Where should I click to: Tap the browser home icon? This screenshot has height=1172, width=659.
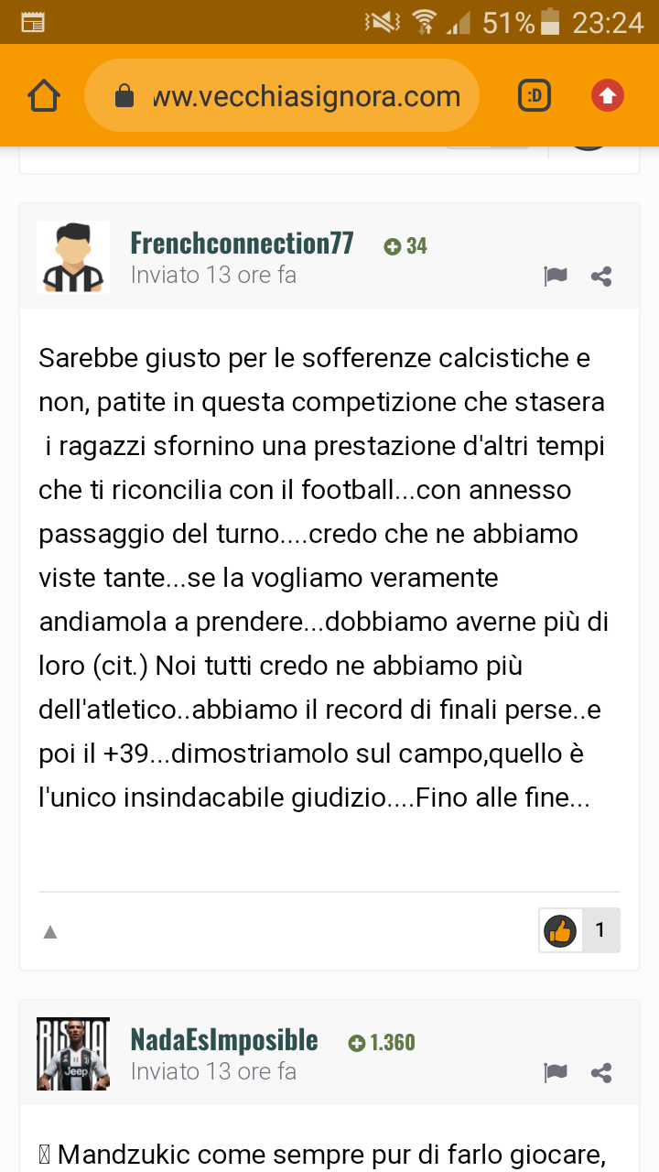click(x=44, y=95)
